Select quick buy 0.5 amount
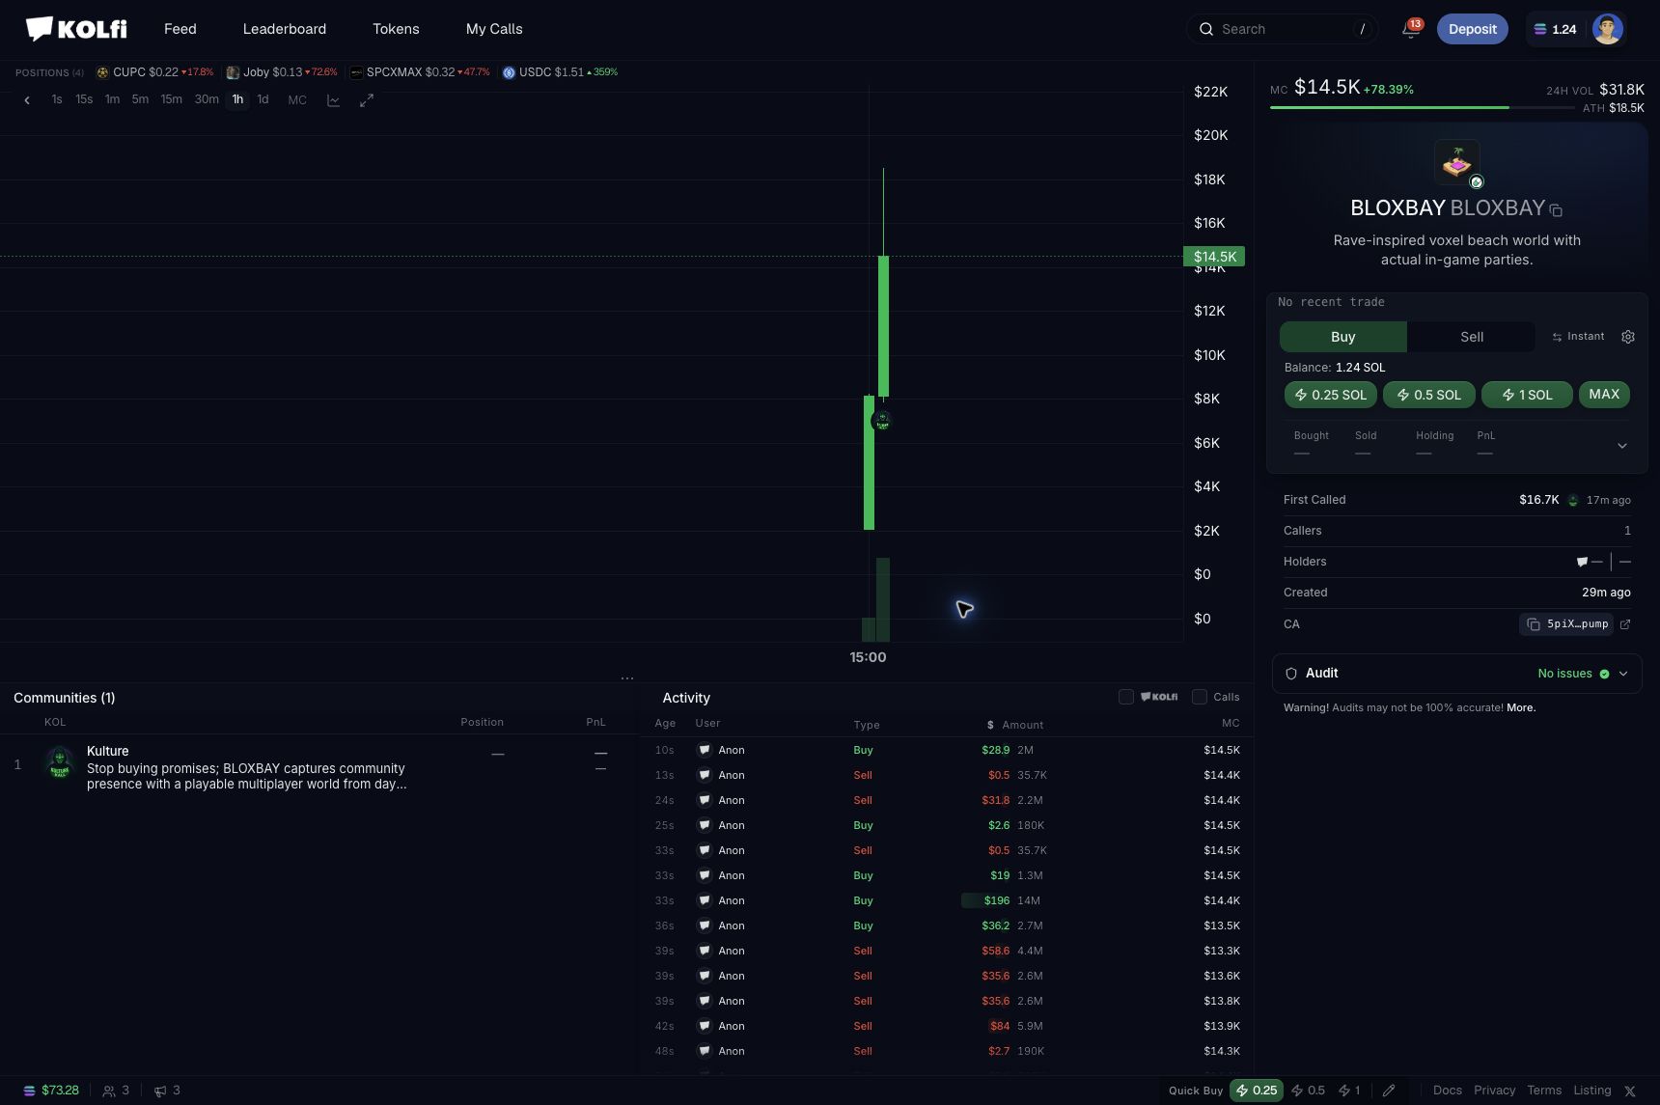 tap(1308, 1091)
